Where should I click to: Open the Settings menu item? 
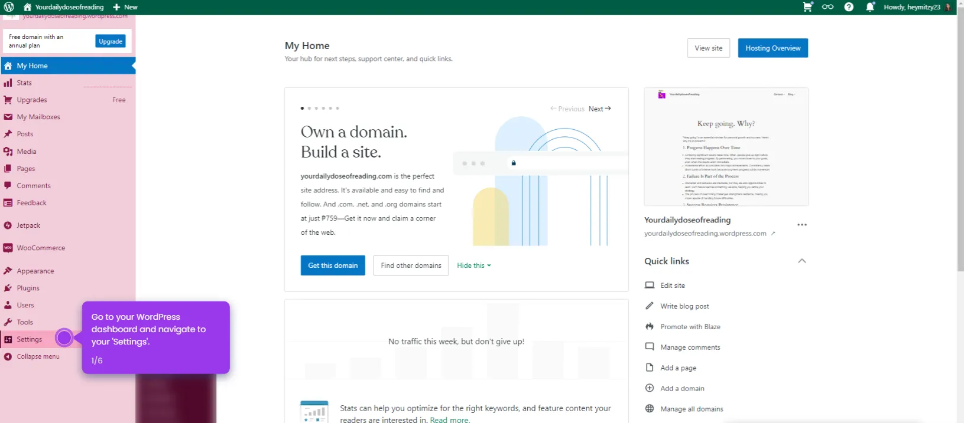pyautogui.click(x=30, y=339)
